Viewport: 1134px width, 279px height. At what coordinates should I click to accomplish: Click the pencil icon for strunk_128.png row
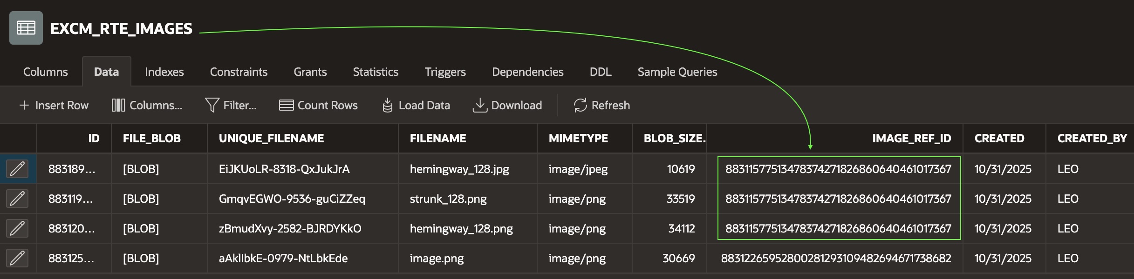point(17,199)
